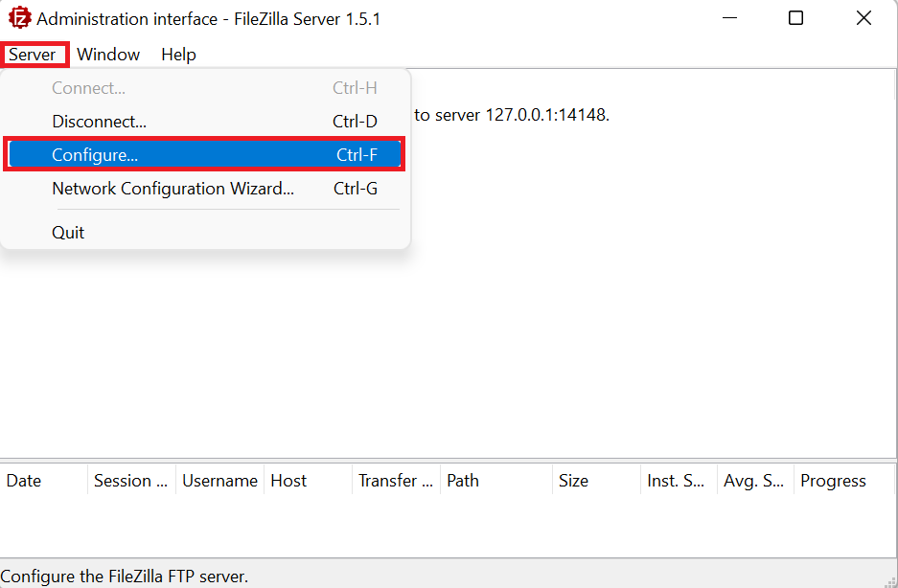Click the FileZilla Server logo icon
The width and height of the screenshot is (898, 588).
[x=19, y=18]
